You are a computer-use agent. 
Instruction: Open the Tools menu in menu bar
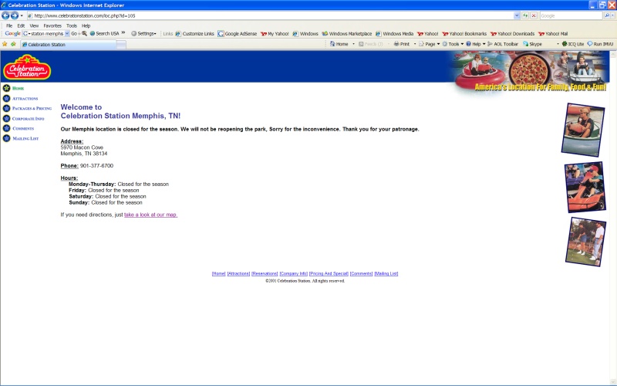coord(72,25)
